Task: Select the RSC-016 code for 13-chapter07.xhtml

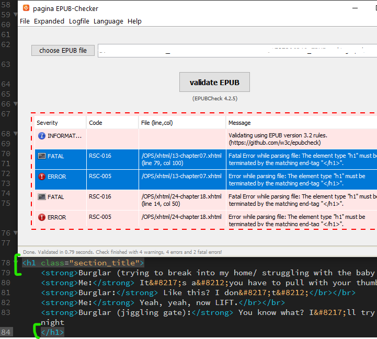Action: 100,156
